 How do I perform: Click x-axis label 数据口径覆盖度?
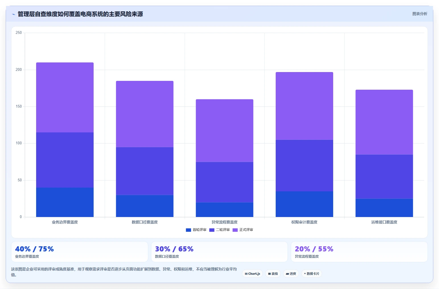click(x=145, y=222)
